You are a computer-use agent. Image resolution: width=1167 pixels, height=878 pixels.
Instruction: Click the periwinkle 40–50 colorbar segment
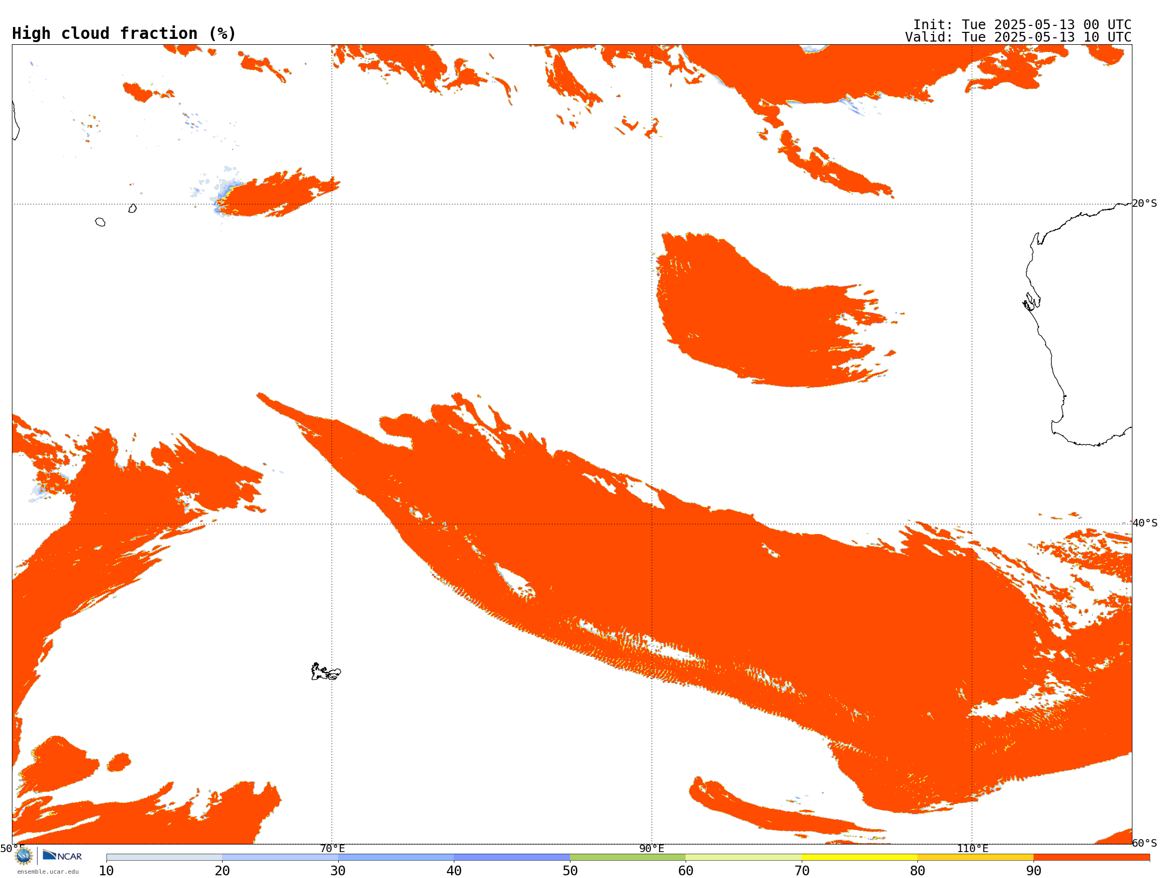click(512, 857)
